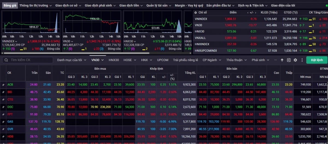Click left arrow beside +/- index column
The width and height of the screenshot is (328, 144).
click(x=248, y=13)
